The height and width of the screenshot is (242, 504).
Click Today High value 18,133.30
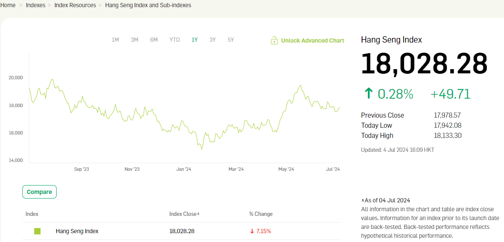pyautogui.click(x=447, y=135)
